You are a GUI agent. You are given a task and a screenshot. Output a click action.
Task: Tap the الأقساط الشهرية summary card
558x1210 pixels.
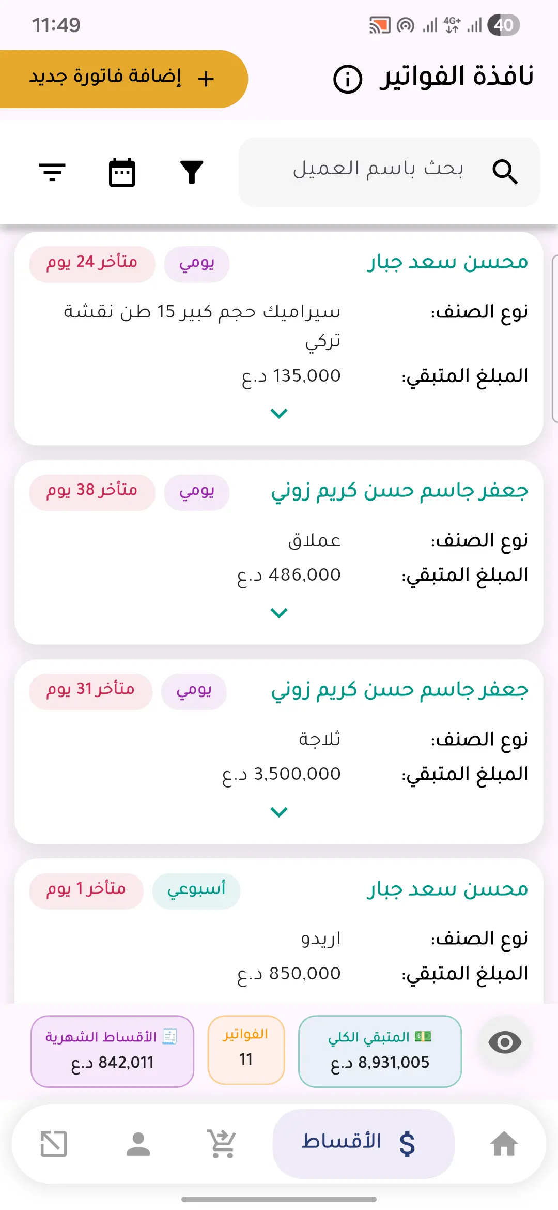click(x=112, y=1051)
